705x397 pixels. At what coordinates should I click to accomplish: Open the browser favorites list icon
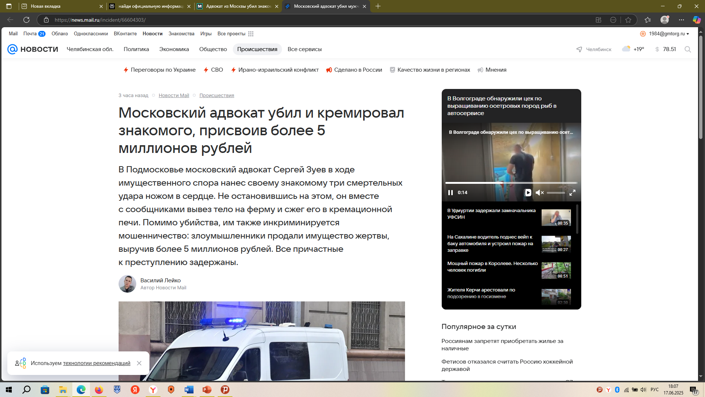(648, 20)
